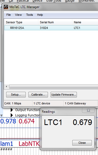Click the horizontal scrollbar left arrow
98x155 pixels.
[x=6, y=87]
